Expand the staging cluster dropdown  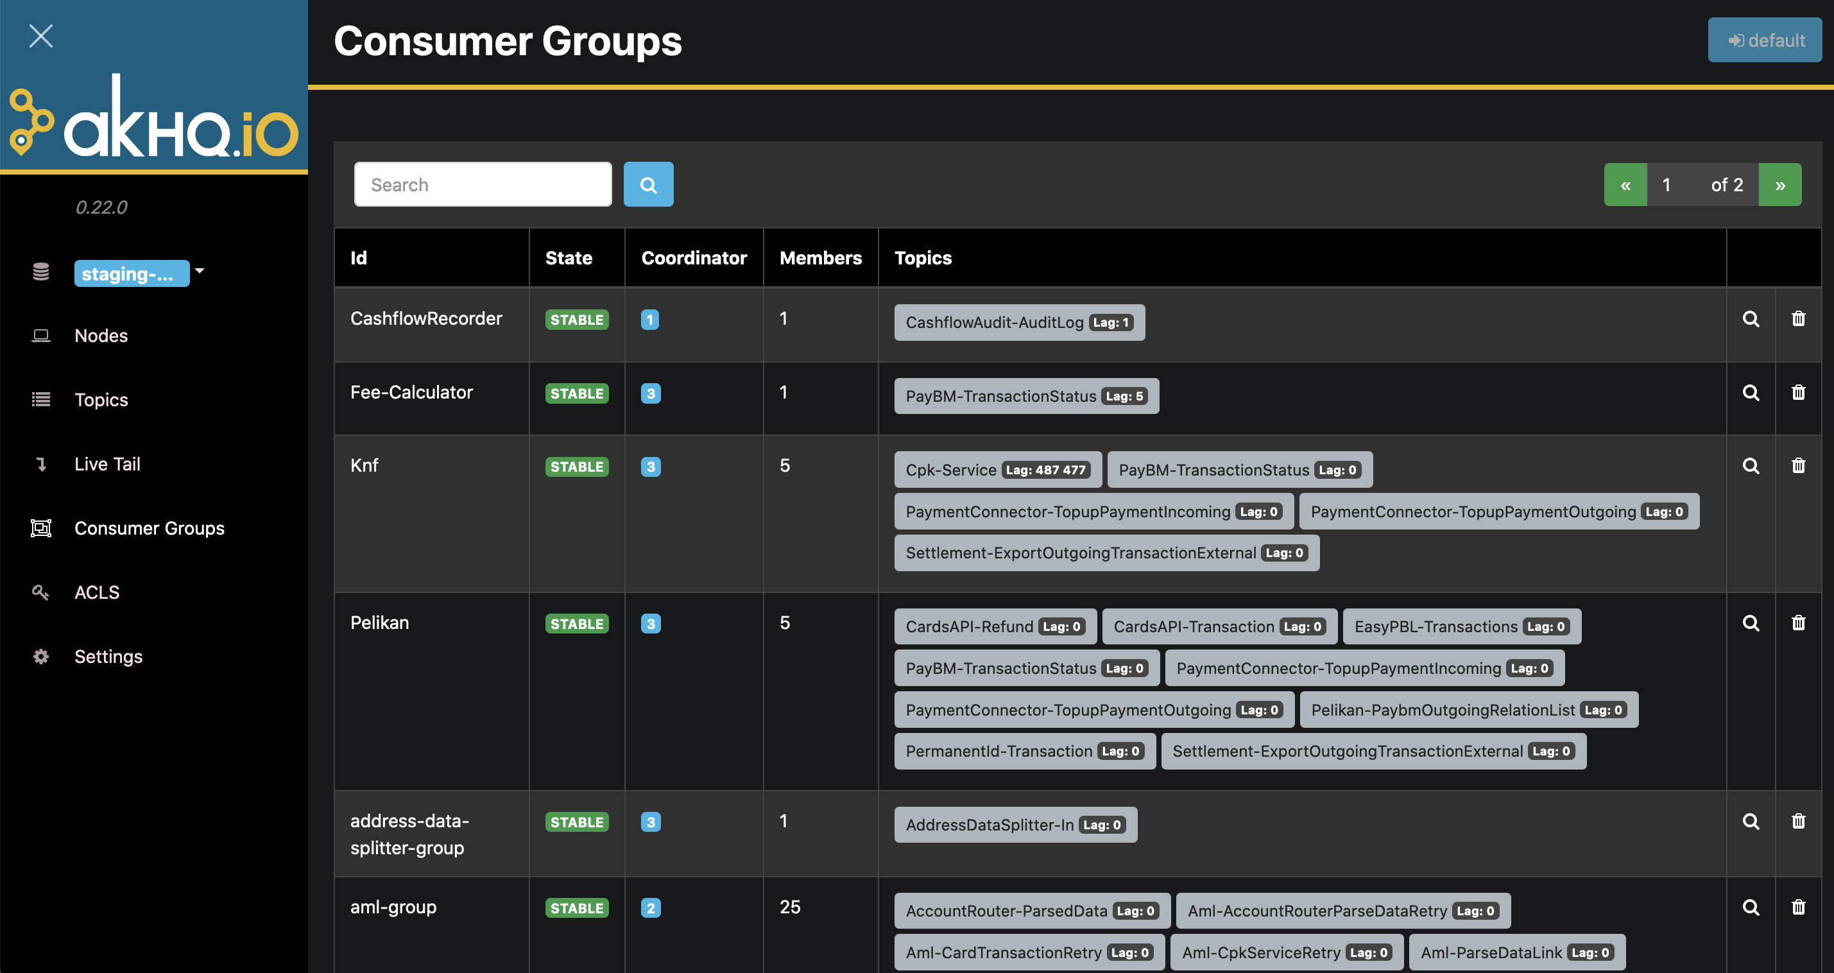(x=200, y=271)
